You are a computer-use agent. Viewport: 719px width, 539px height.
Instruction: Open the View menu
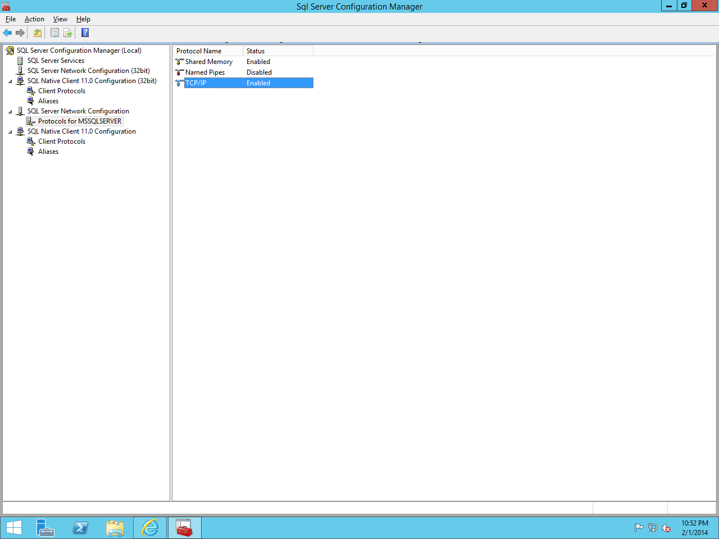(x=60, y=19)
